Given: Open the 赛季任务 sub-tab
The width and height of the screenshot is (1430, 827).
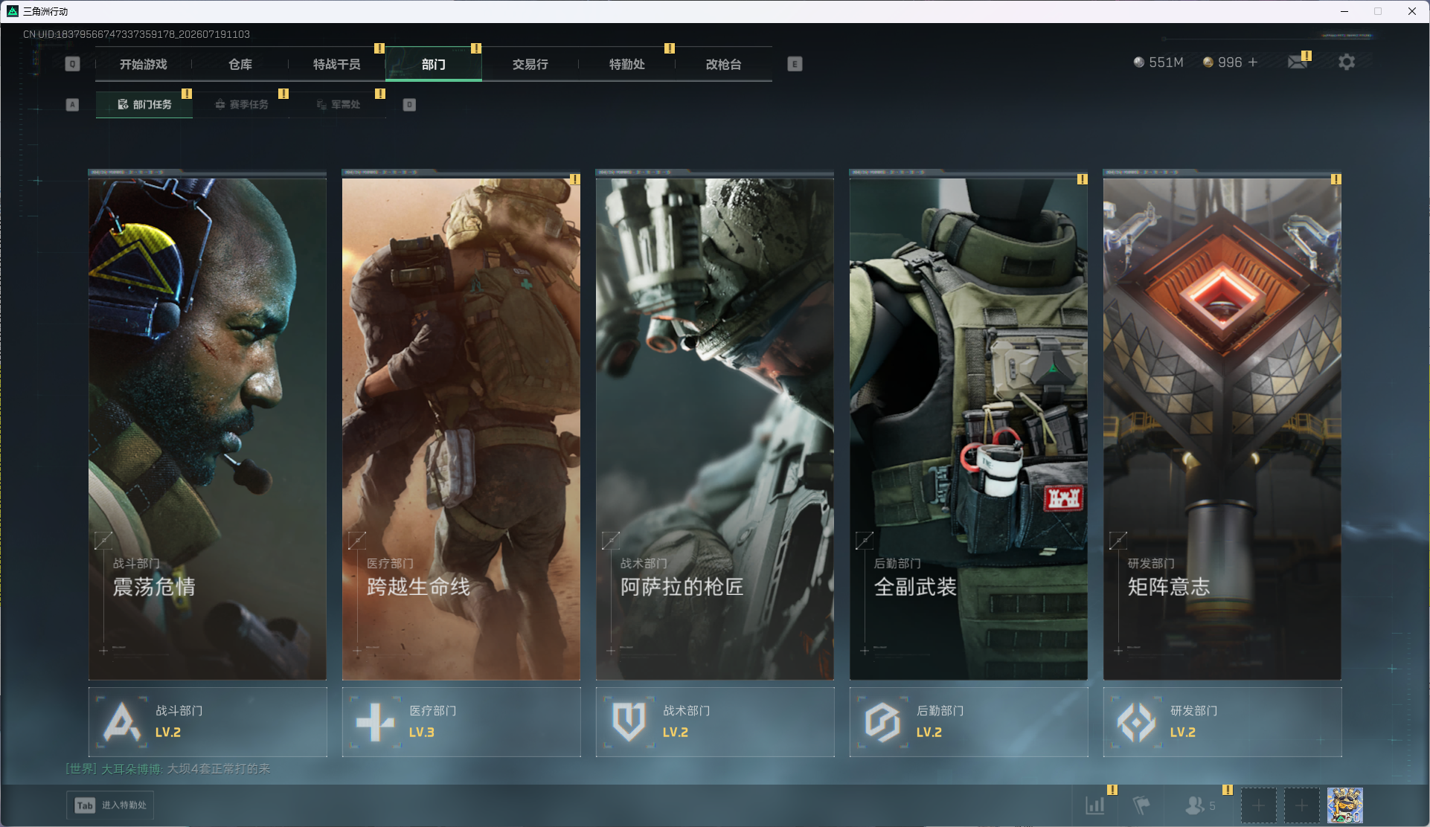Looking at the screenshot, I should (241, 105).
